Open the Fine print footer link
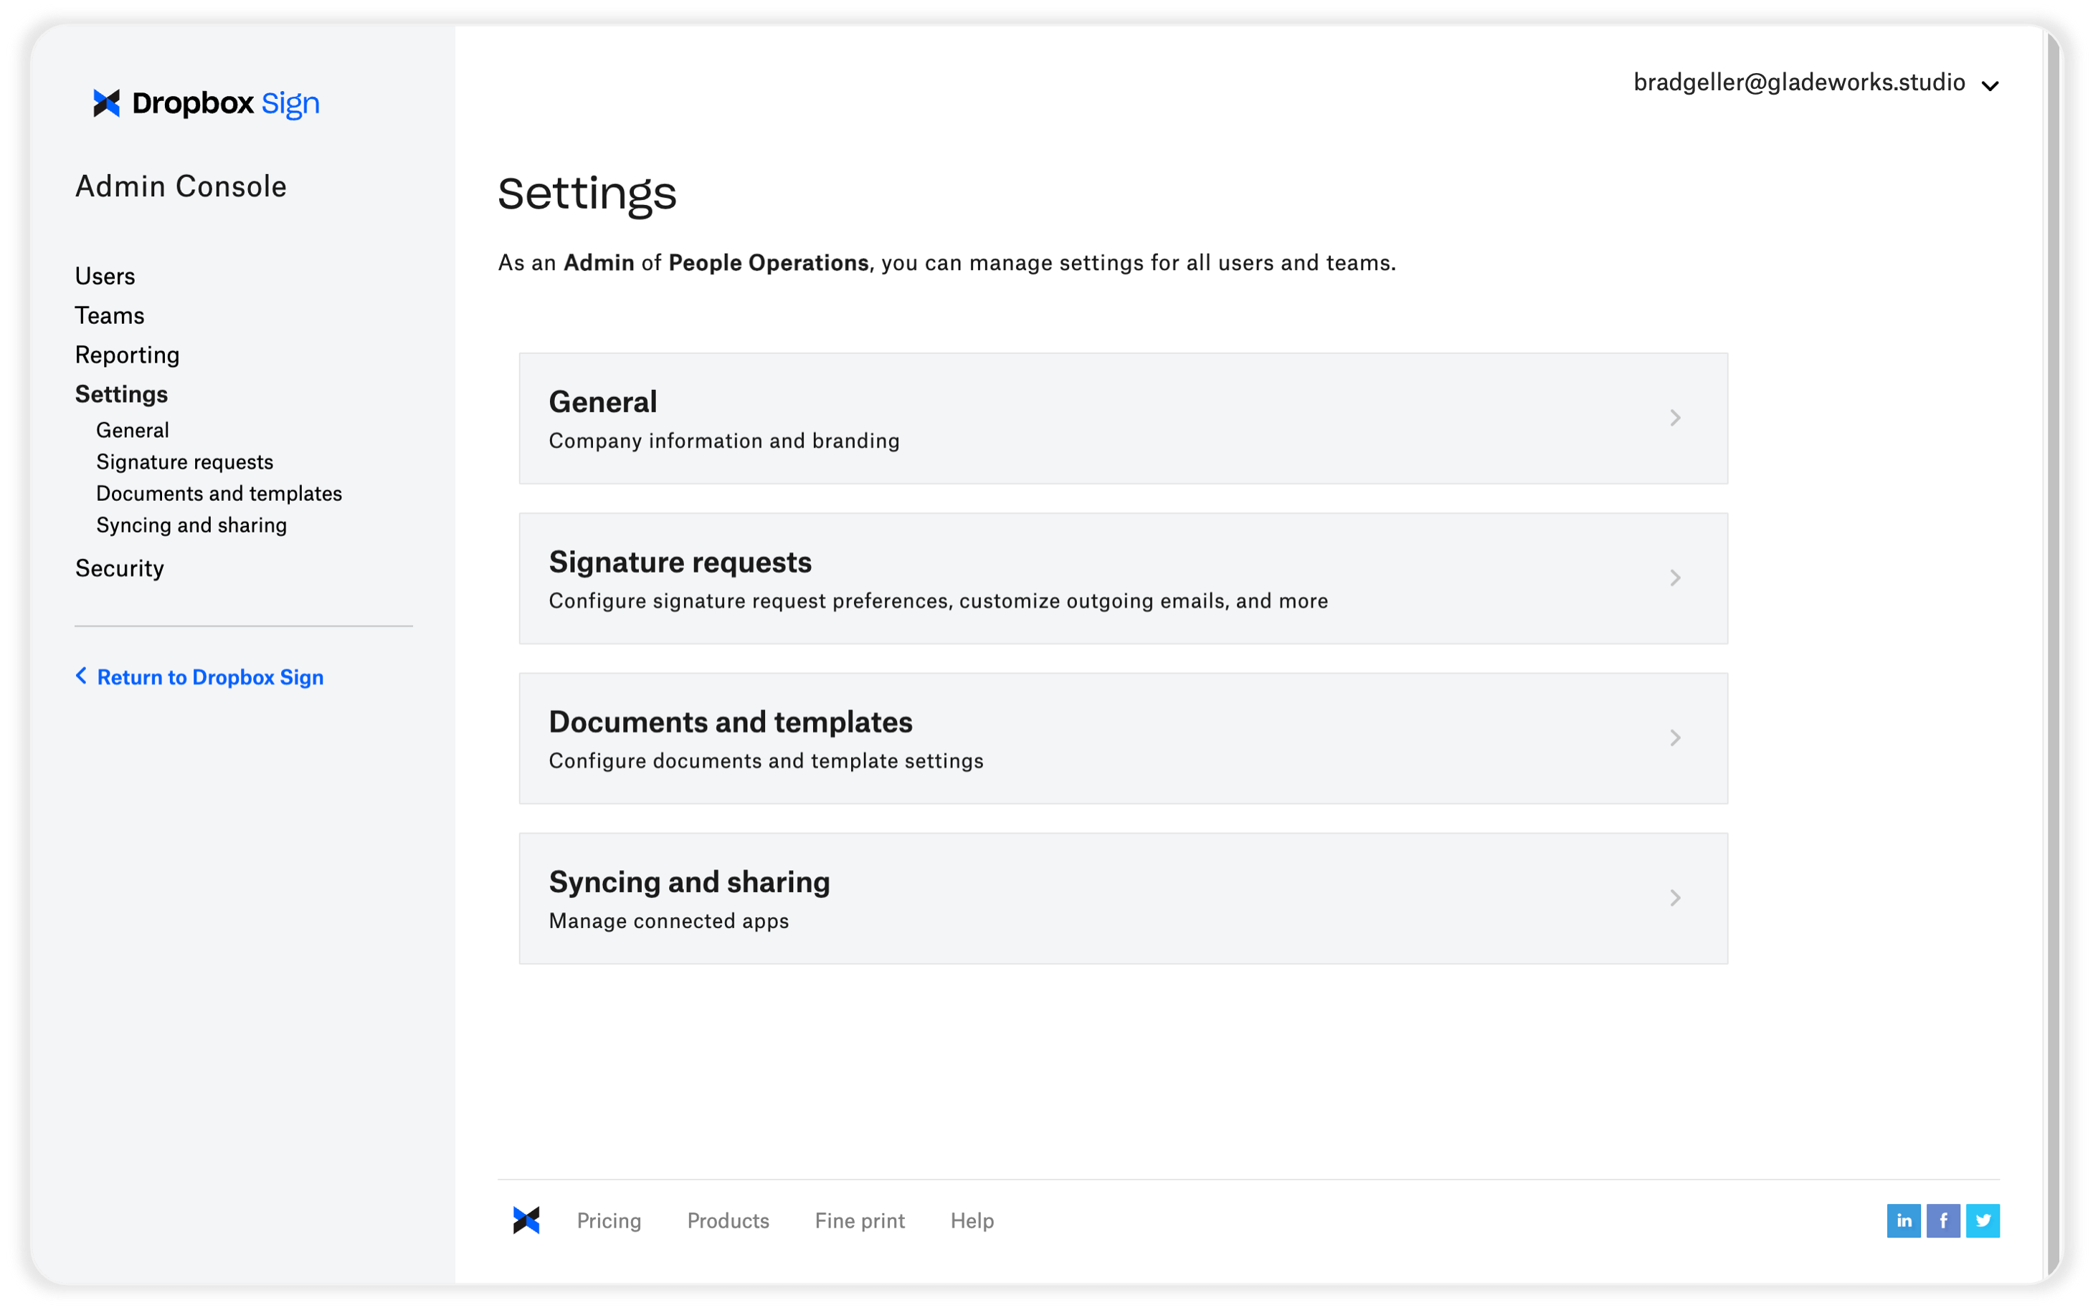This screenshot has width=2093, height=1310. pyautogui.click(x=860, y=1220)
